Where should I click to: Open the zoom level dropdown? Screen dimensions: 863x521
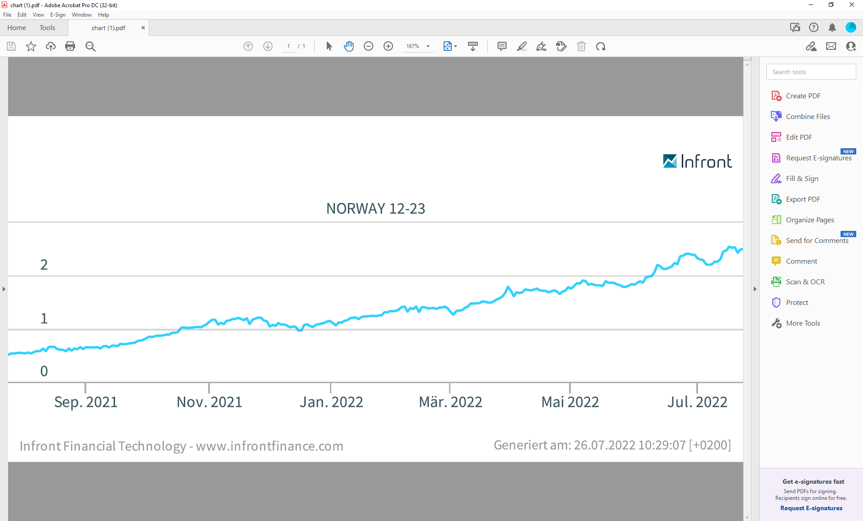(428, 46)
